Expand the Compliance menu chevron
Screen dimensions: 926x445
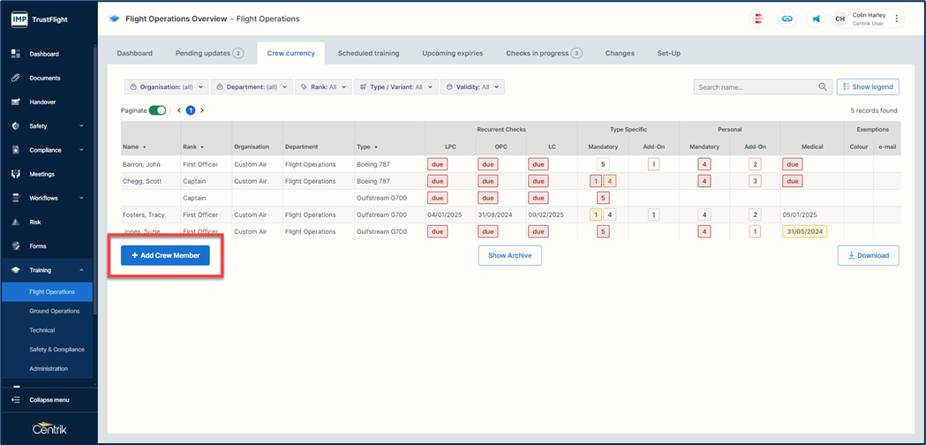click(x=81, y=150)
